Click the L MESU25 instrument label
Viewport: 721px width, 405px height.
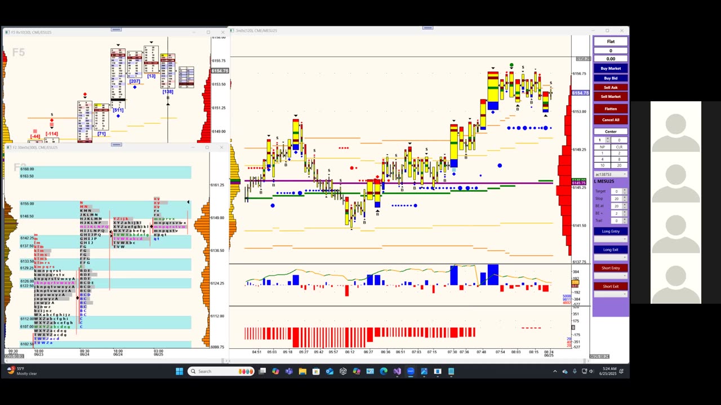(604, 182)
